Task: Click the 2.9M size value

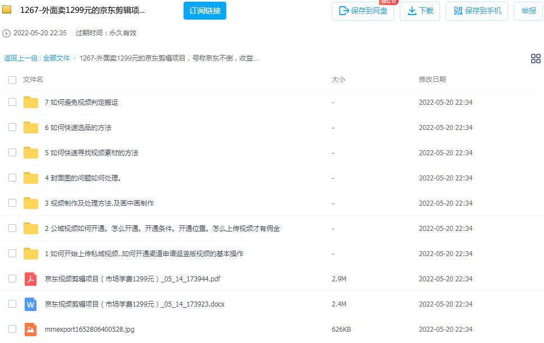Action: [x=339, y=279]
